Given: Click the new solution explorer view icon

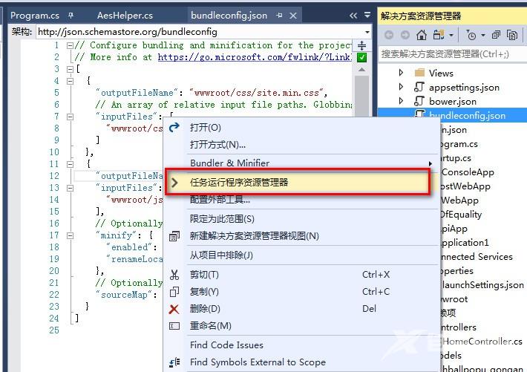Looking at the screenshot, I should 174,236.
